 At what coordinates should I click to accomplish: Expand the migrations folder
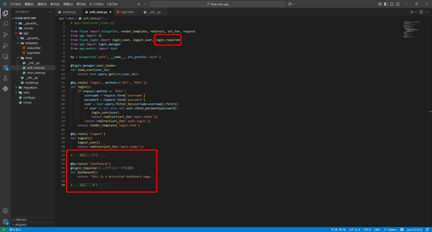coord(30,87)
